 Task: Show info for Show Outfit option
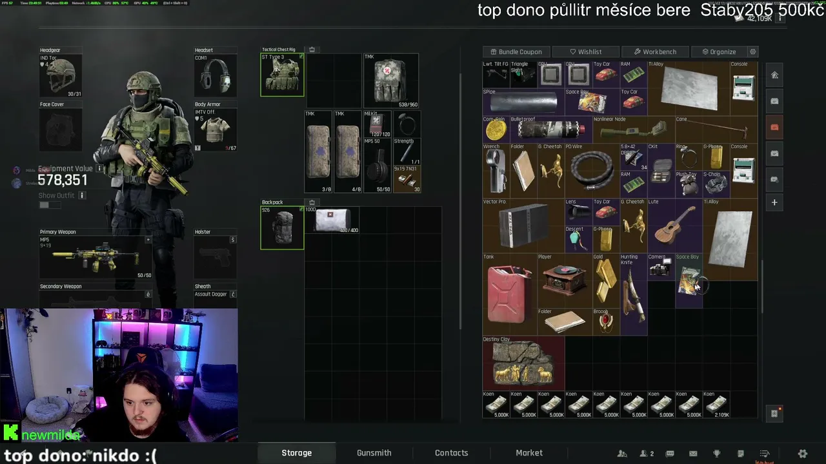(x=81, y=195)
